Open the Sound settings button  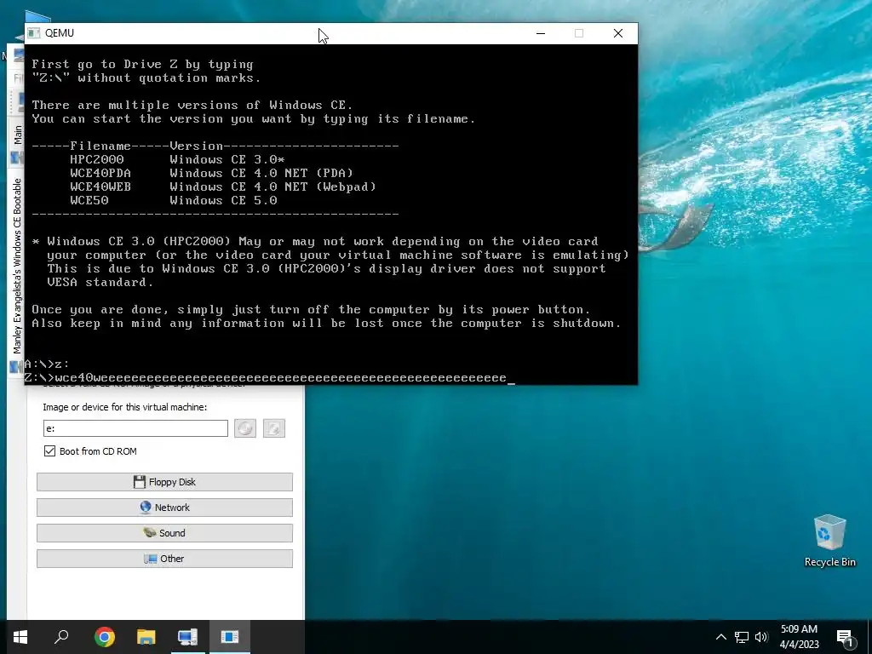pyautogui.click(x=164, y=533)
